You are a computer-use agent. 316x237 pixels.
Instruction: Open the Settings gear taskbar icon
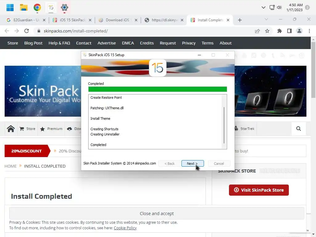64,8
